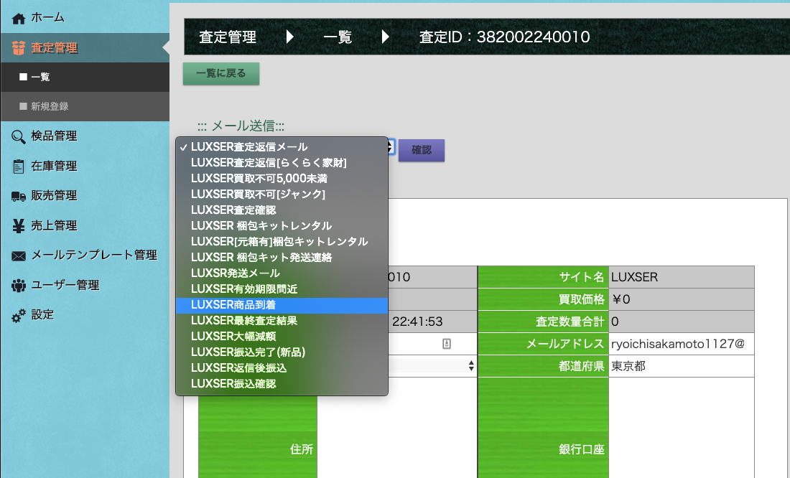Open the 都道府県 row selector arrows
The height and width of the screenshot is (478, 790).
[471, 366]
